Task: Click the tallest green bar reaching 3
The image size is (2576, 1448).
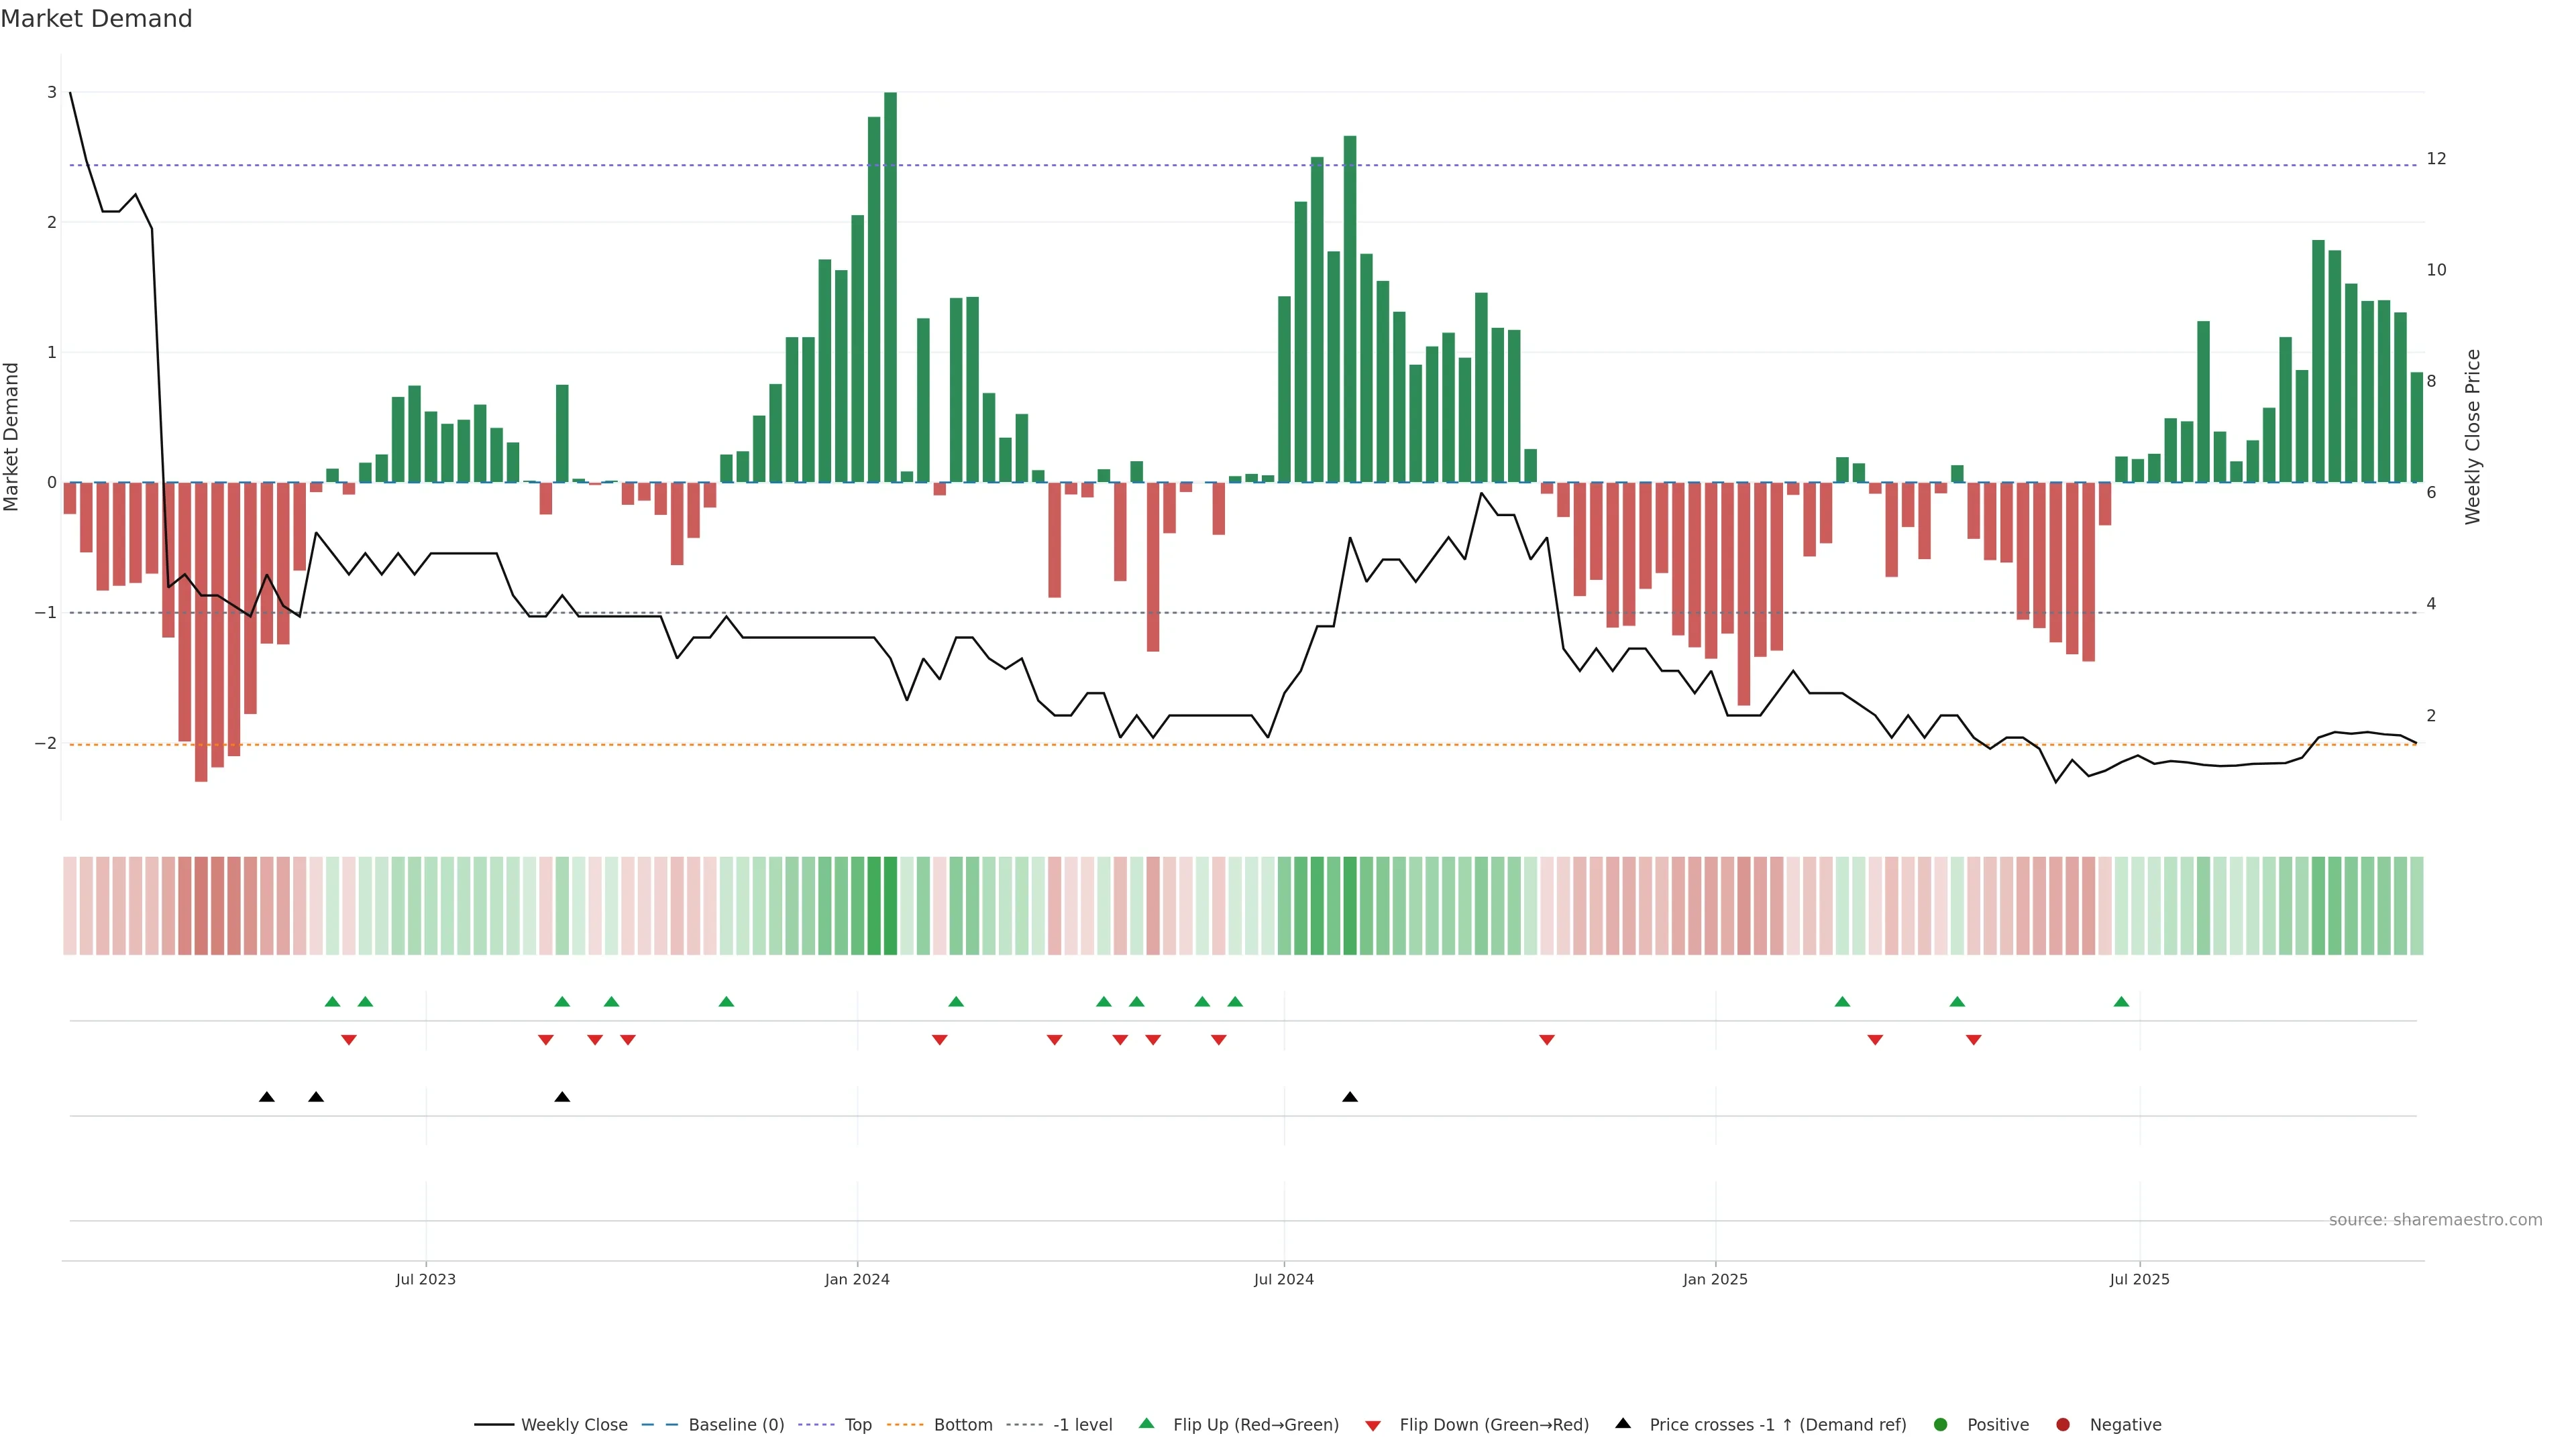Action: point(890,287)
